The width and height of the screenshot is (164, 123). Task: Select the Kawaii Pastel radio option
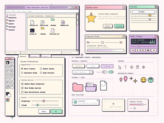coord(41,69)
